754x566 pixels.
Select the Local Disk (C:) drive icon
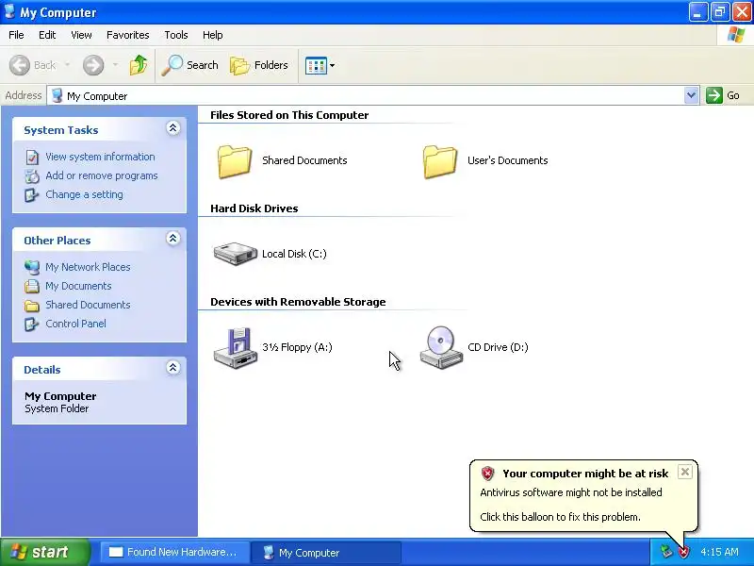tap(235, 254)
